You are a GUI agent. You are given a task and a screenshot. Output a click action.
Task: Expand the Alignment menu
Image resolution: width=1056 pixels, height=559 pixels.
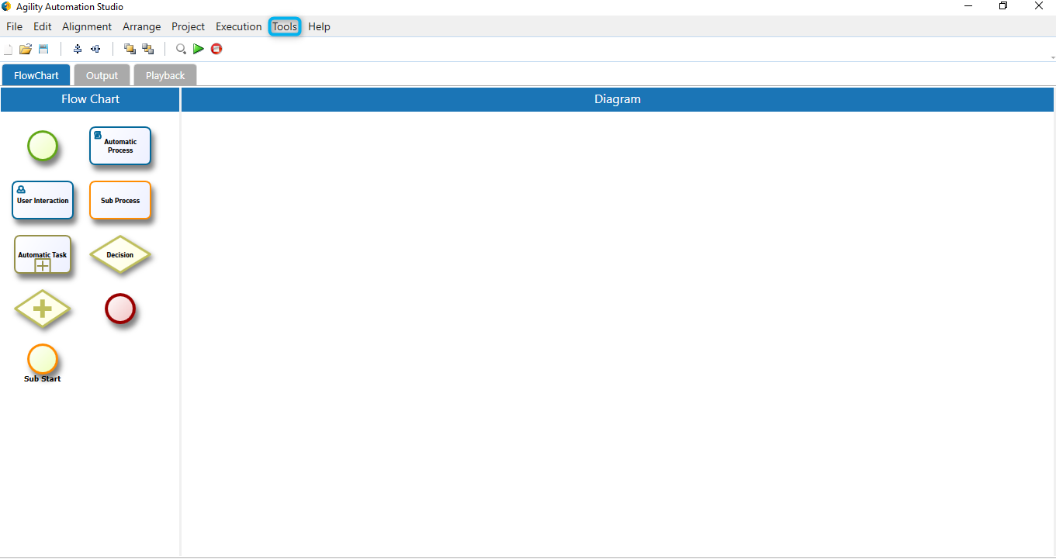coord(87,26)
